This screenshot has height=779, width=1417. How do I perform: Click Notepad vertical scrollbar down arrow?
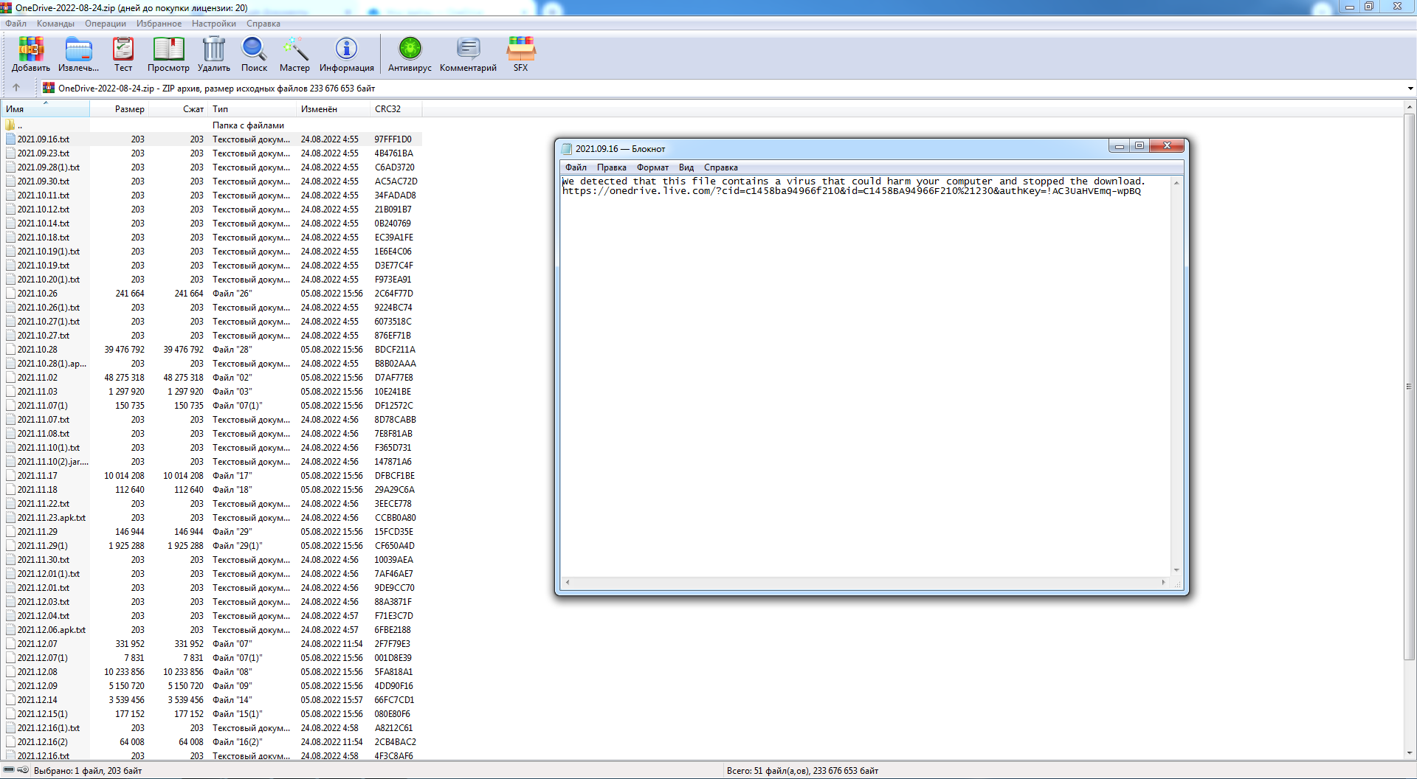[1176, 570]
